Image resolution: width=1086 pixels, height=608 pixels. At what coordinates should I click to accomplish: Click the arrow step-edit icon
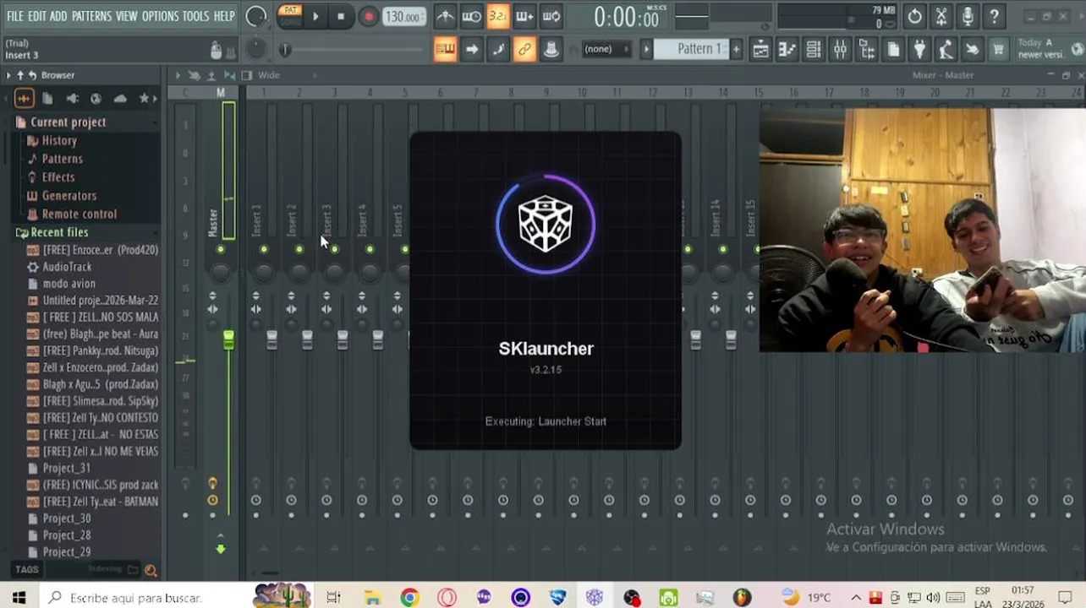[472, 49]
